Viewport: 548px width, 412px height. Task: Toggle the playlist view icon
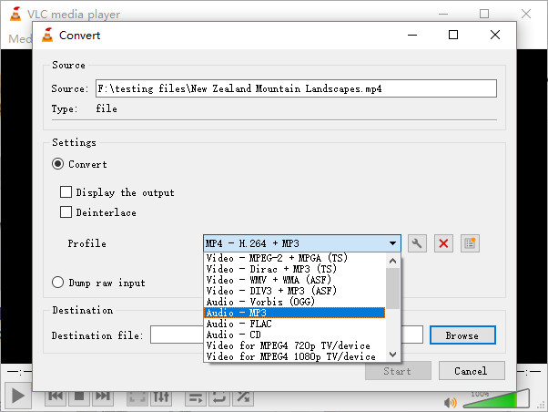pos(196,397)
